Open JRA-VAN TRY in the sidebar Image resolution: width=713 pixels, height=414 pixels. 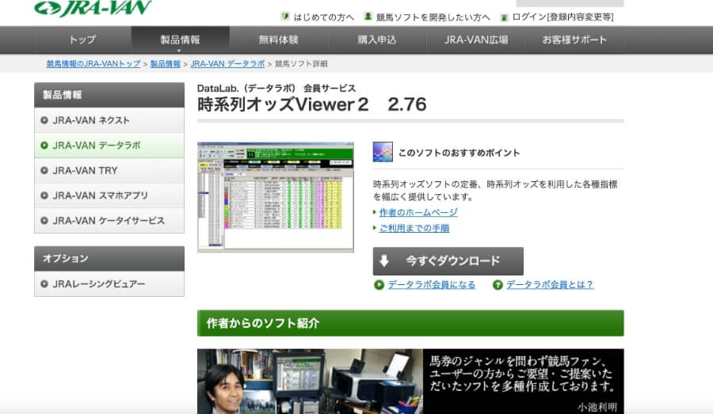109,170
